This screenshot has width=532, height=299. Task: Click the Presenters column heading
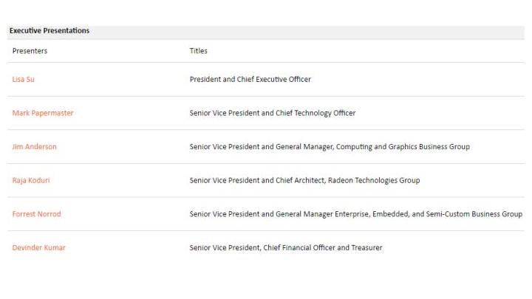pos(30,51)
